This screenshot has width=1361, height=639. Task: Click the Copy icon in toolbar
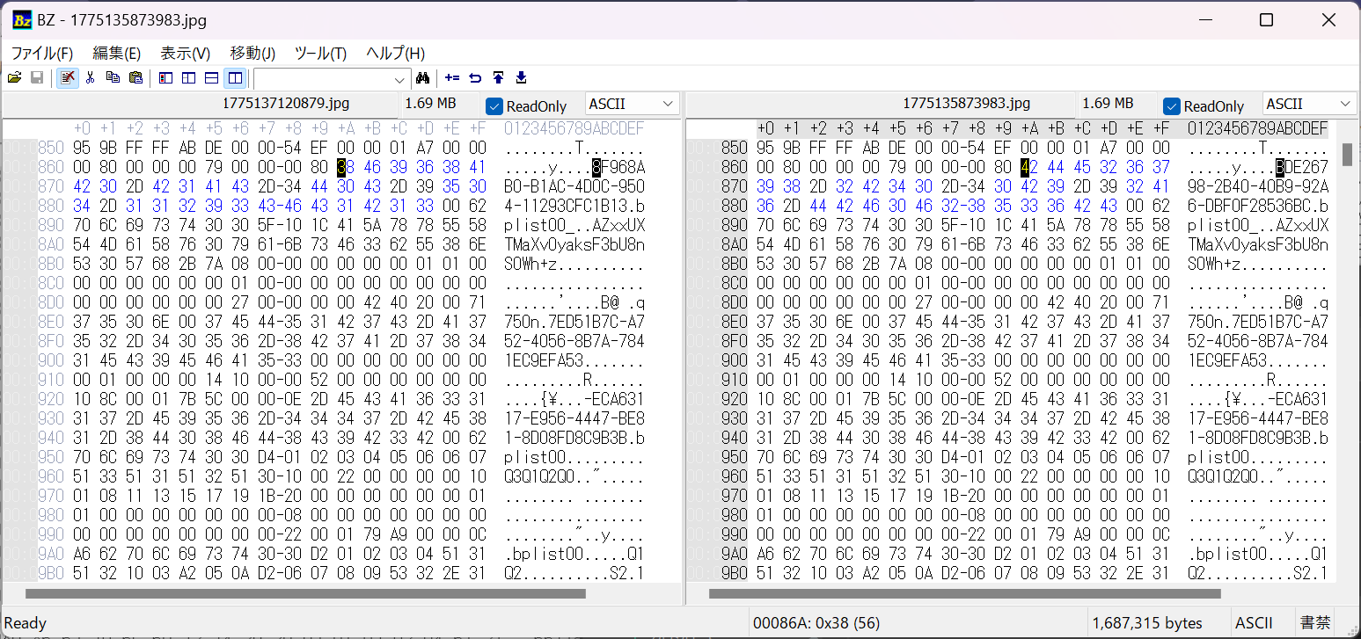point(113,78)
